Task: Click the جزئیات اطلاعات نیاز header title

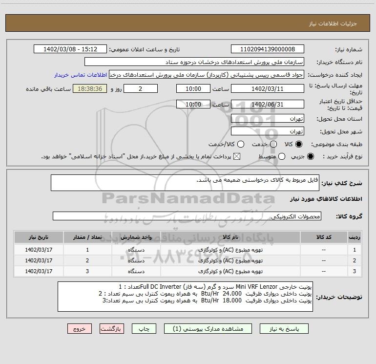Action: 333,23
